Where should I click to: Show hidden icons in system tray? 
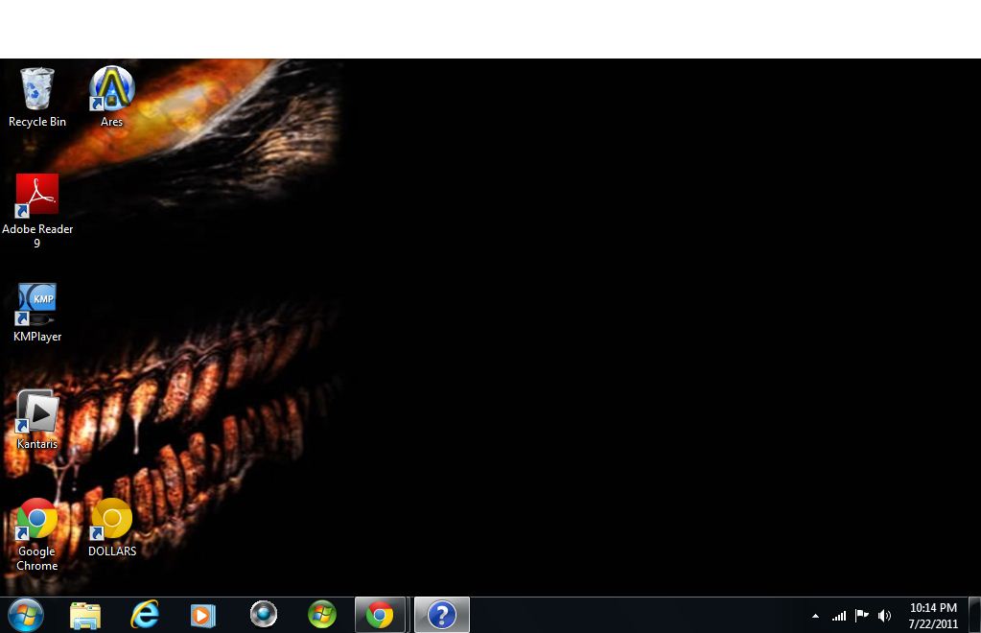[x=815, y=616]
